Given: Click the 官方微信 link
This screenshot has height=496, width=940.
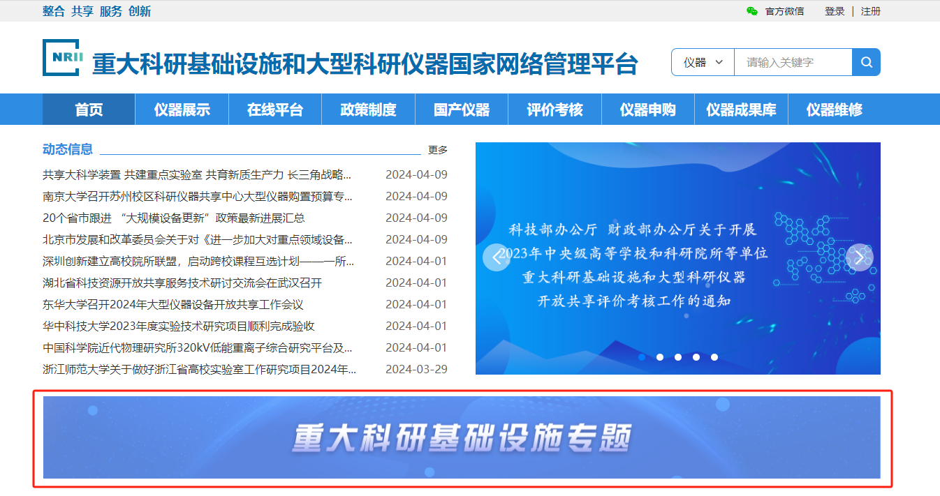Looking at the screenshot, I should pos(784,11).
